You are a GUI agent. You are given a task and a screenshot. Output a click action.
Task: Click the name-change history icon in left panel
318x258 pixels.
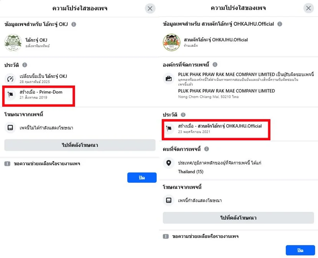[10, 79]
